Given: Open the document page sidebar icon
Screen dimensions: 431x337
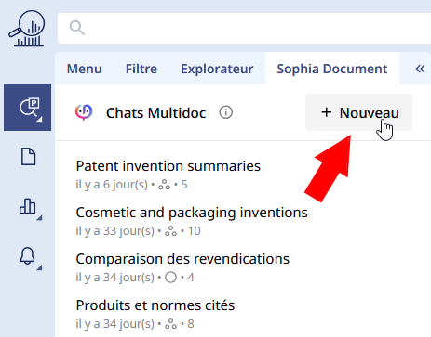Looking at the screenshot, I should [x=28, y=156].
